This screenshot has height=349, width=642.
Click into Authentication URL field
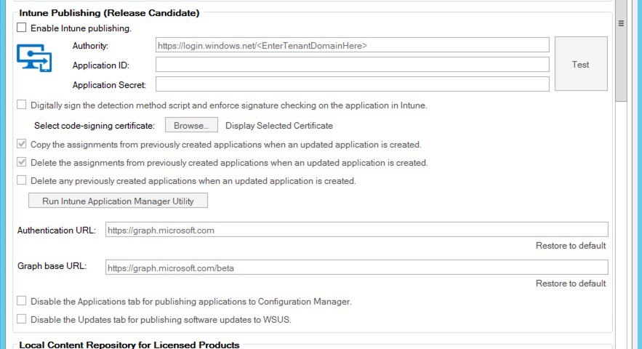(356, 230)
